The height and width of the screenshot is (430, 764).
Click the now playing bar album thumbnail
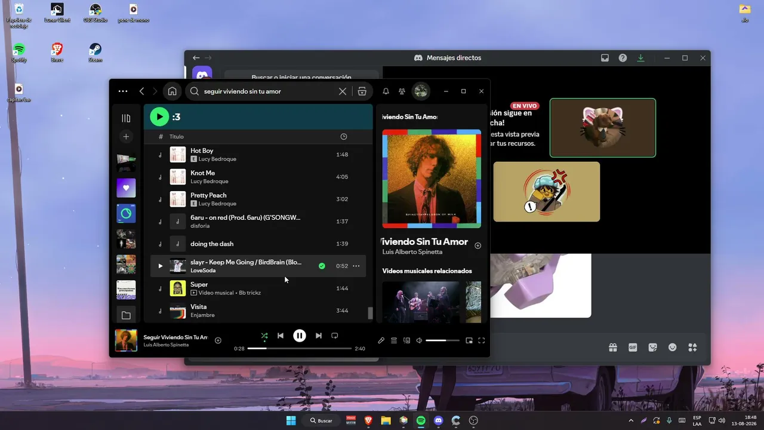coord(126,340)
